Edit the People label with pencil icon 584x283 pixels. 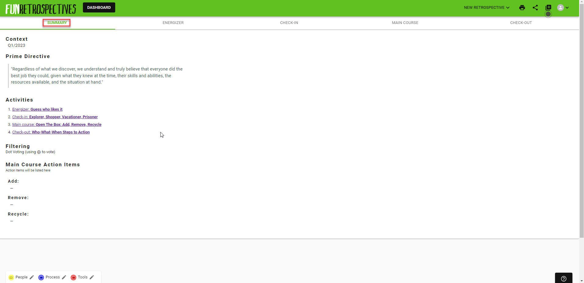pos(32,277)
